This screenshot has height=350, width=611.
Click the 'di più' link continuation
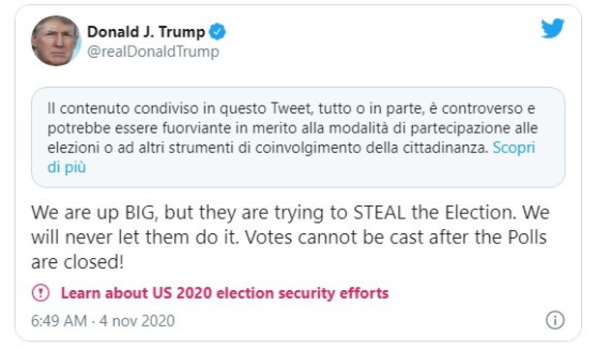[67, 167]
